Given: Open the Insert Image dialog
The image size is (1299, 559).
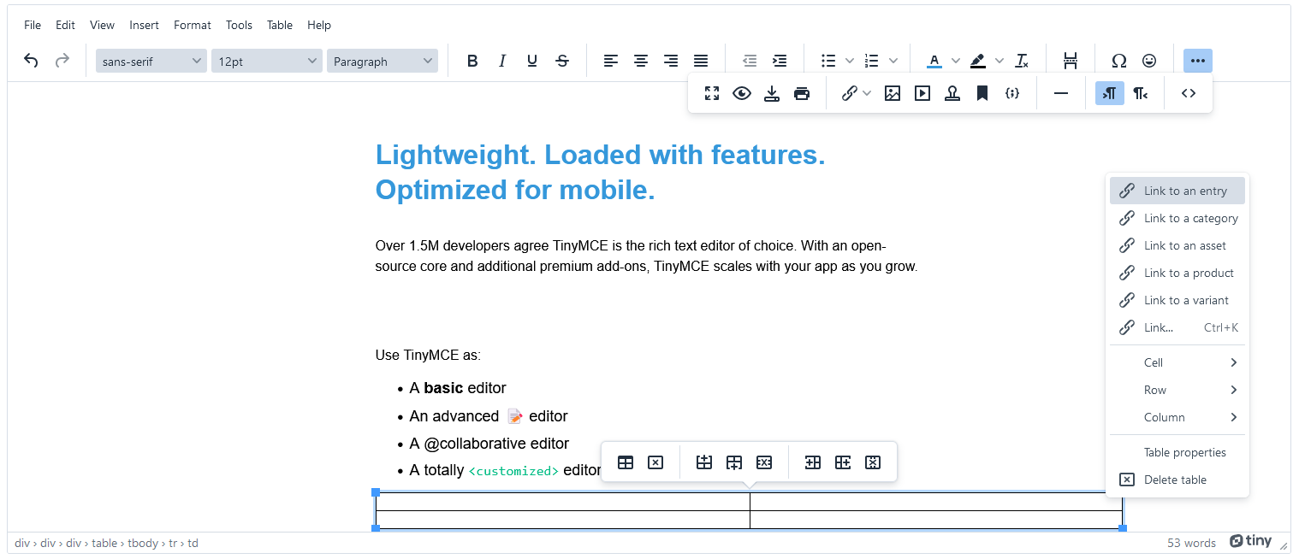Looking at the screenshot, I should pyautogui.click(x=892, y=93).
